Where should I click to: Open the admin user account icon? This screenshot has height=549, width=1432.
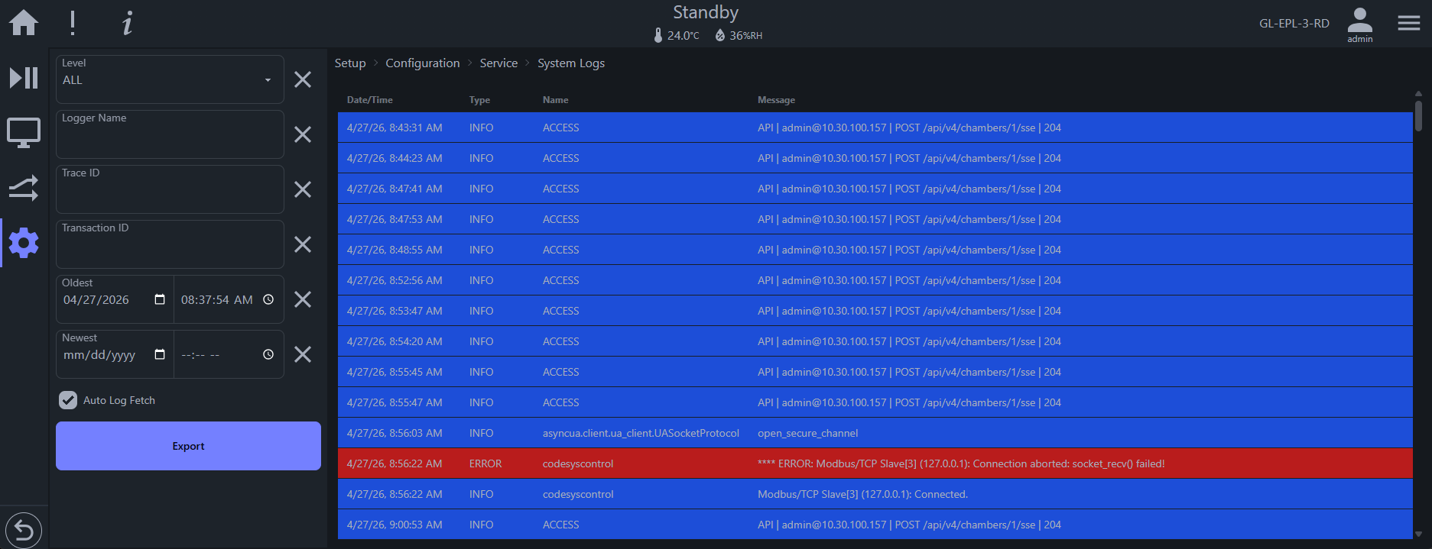click(x=1359, y=24)
